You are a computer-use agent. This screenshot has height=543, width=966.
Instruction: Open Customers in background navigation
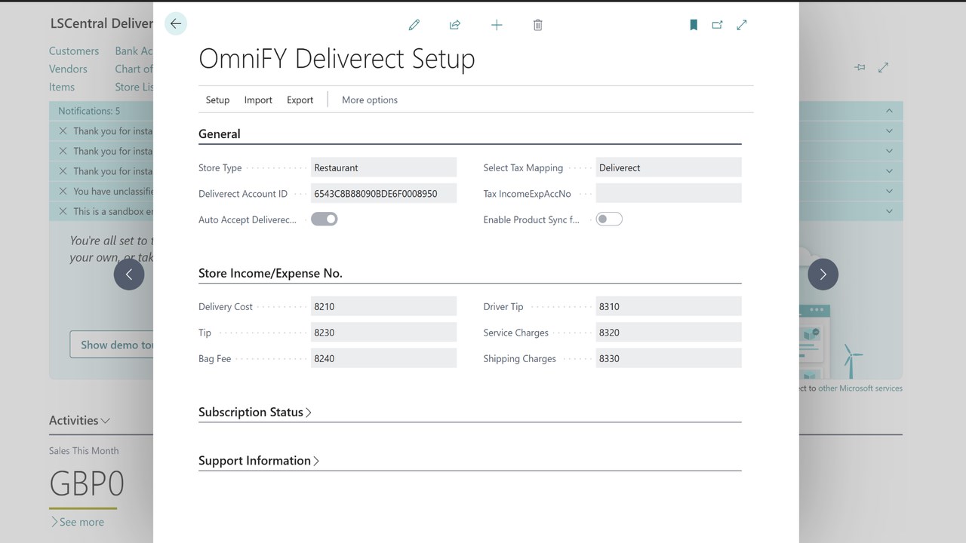click(74, 51)
